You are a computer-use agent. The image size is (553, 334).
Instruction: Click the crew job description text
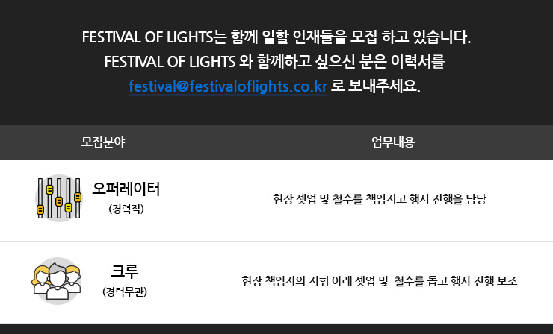380,281
